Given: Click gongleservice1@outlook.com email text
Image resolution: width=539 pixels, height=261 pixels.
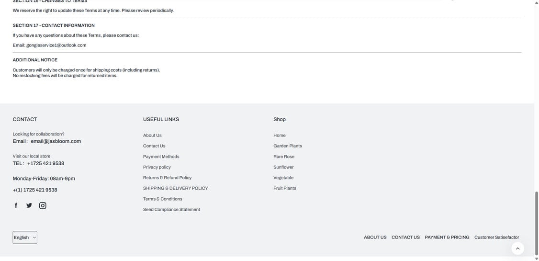Looking at the screenshot, I should [56, 45].
